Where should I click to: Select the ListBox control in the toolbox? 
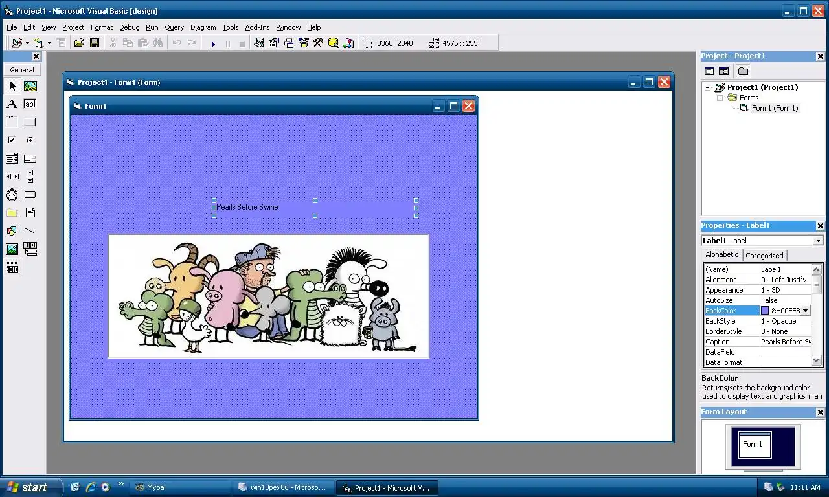(30, 159)
